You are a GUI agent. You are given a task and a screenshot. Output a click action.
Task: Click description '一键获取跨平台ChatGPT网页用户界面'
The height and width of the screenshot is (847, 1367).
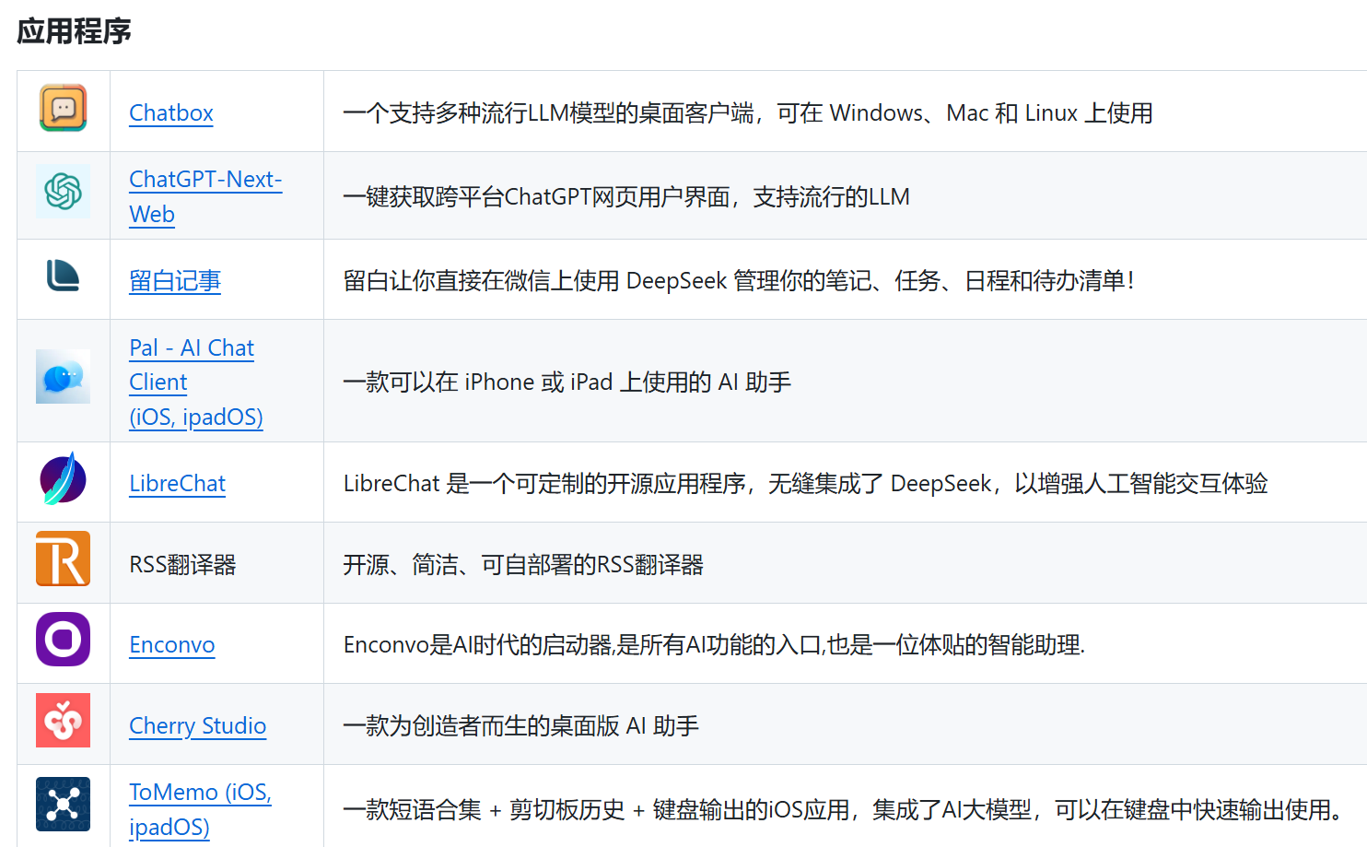click(626, 197)
